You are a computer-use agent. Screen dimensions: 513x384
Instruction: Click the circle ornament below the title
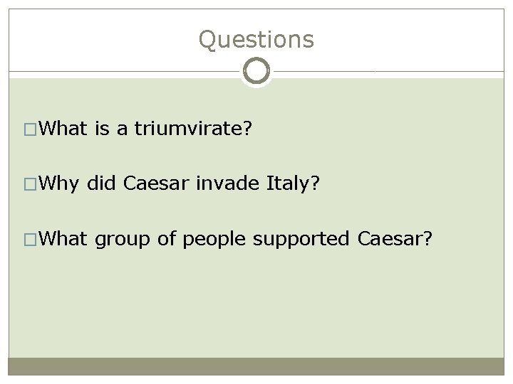[x=256, y=71]
